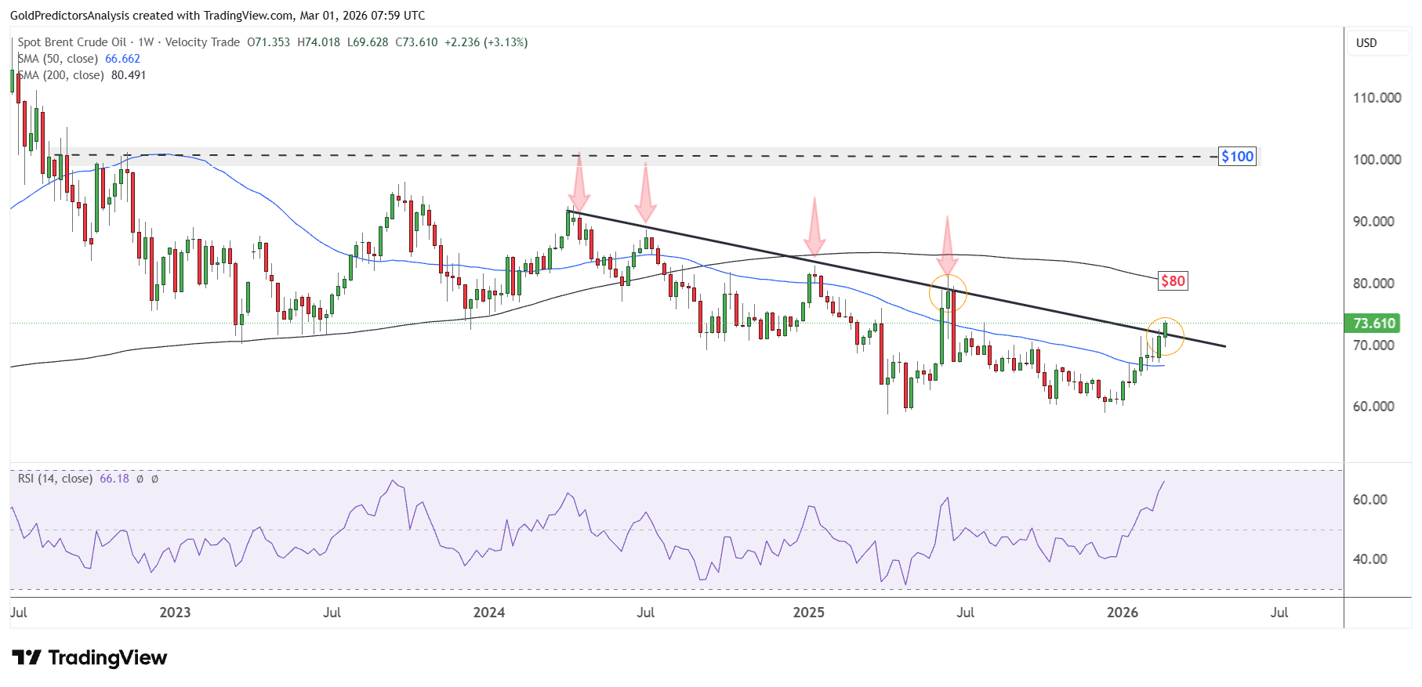
Task: Click the RSI value 66.18 in the legend
Action: pos(114,479)
